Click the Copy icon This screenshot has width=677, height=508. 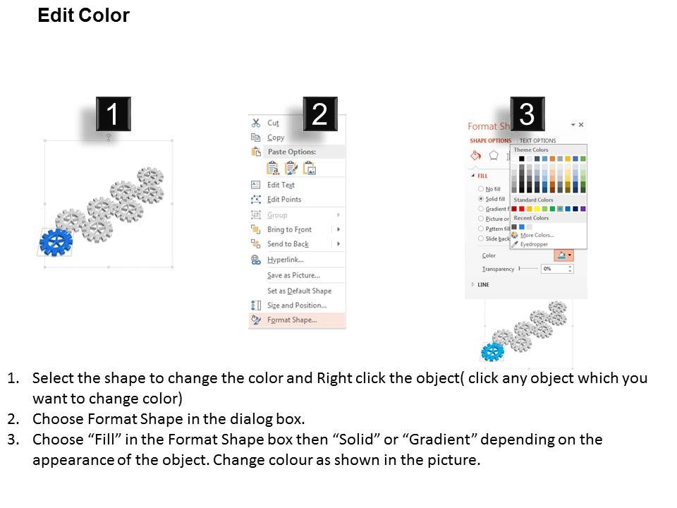tap(255, 136)
